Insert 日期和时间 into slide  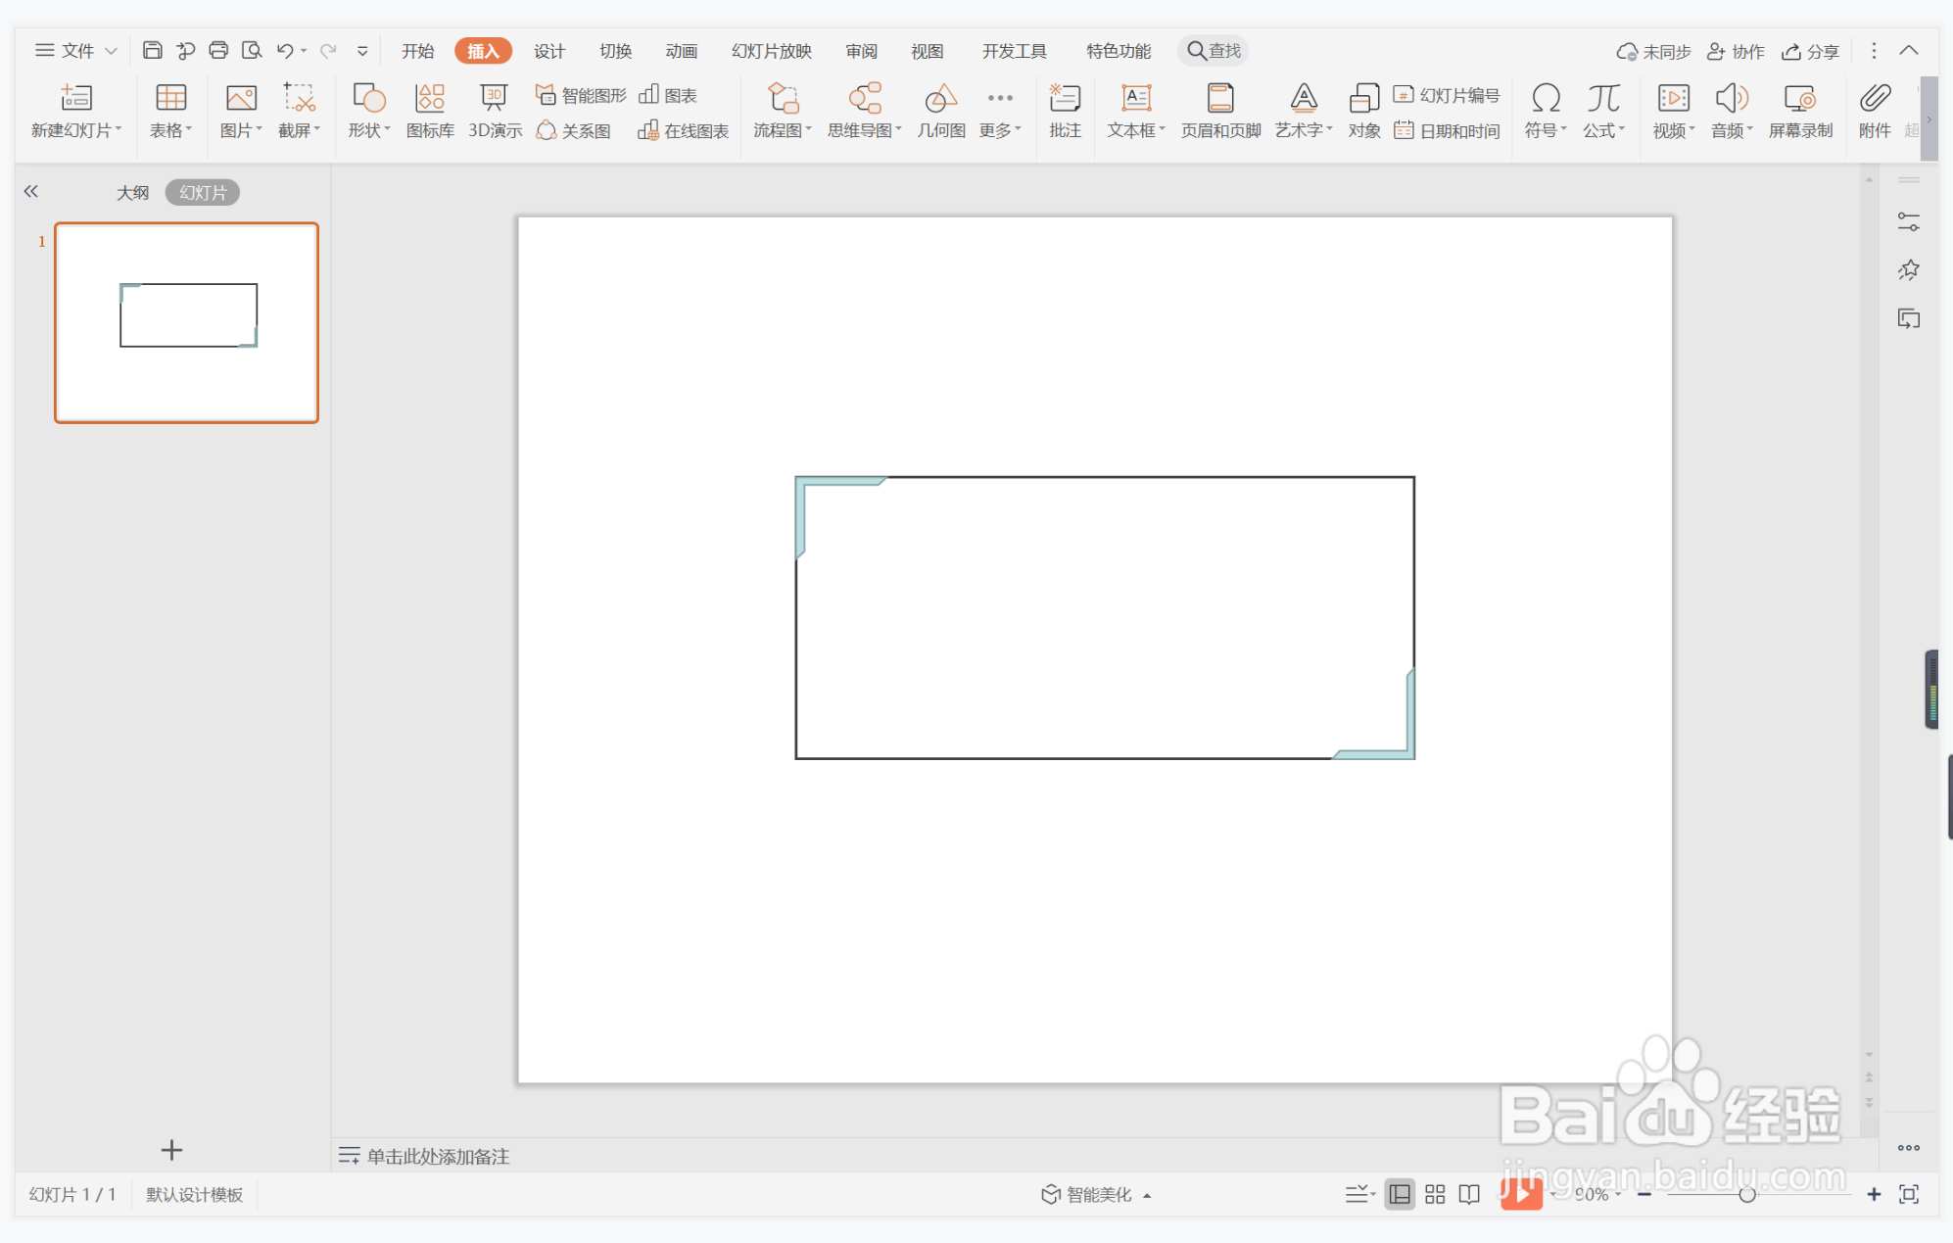[1448, 130]
